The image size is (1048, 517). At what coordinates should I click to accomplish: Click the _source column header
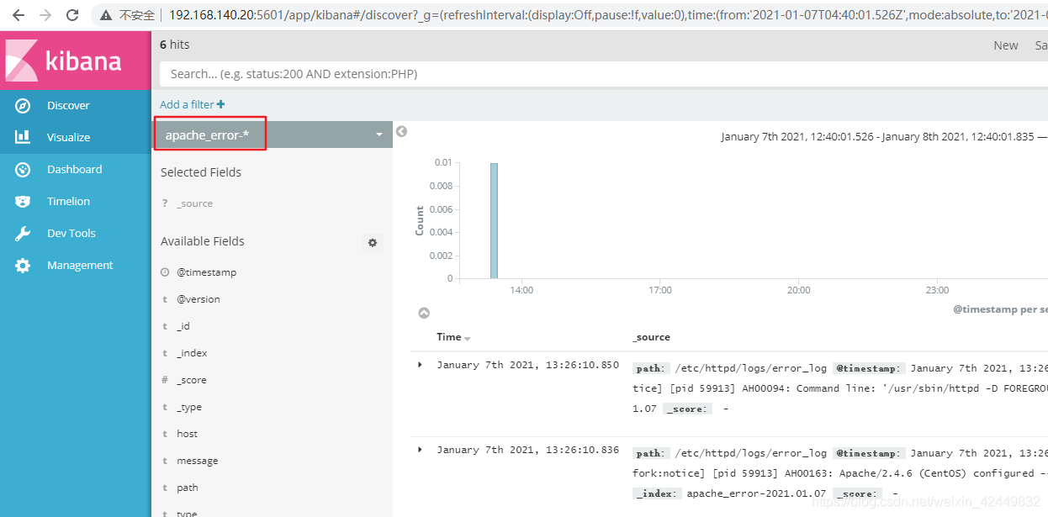[x=651, y=337]
